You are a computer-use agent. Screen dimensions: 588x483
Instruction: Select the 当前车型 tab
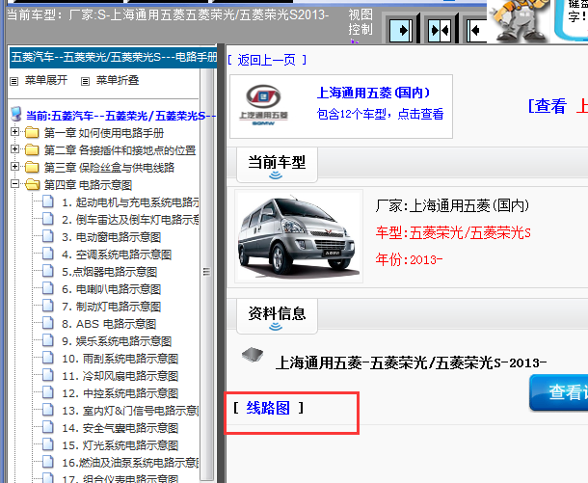277,165
